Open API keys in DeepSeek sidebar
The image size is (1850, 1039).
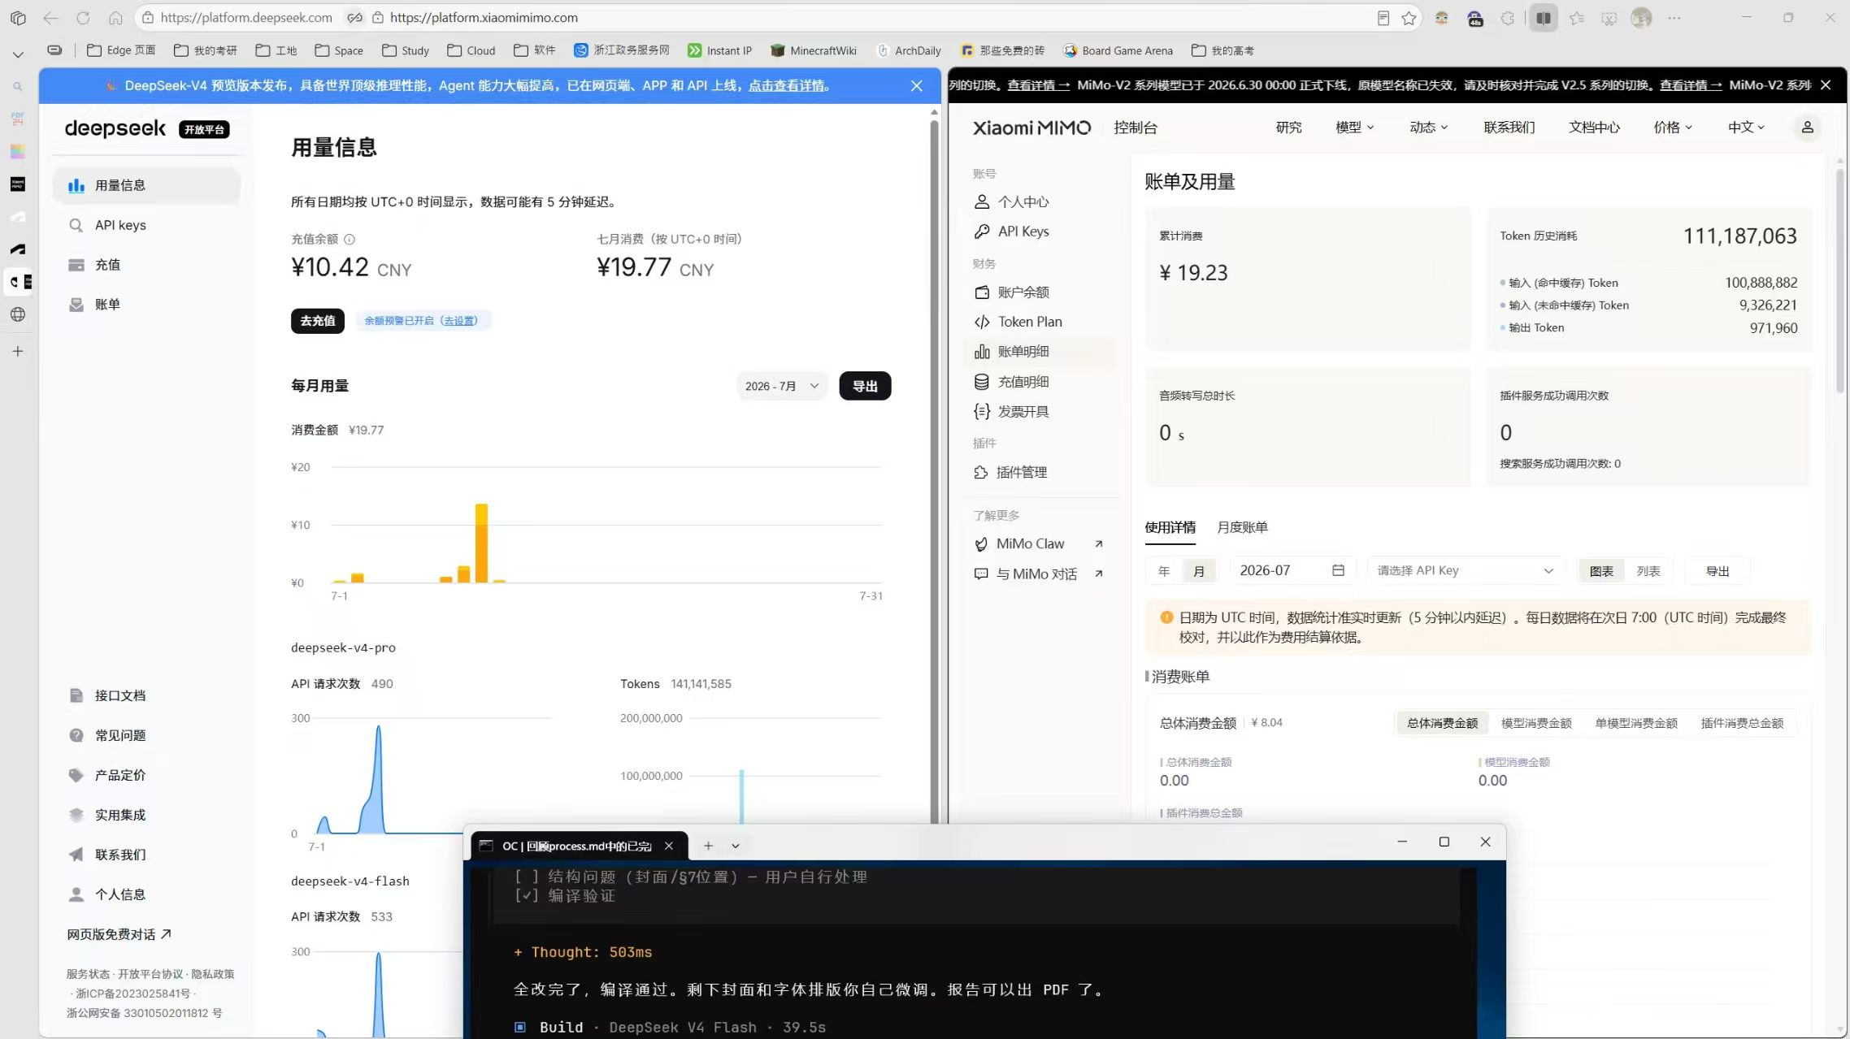pos(146,225)
